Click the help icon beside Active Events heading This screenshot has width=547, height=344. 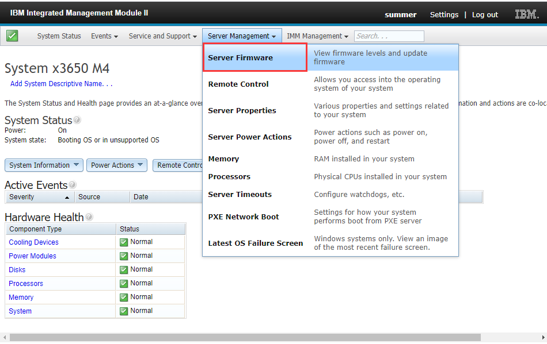[x=72, y=185]
